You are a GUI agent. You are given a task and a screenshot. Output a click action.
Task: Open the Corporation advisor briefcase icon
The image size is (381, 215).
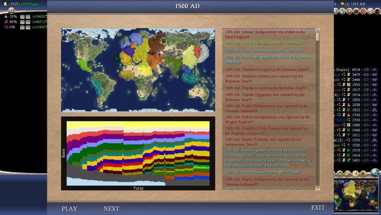click(x=356, y=11)
